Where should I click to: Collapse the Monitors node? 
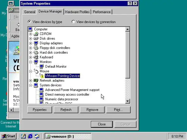[x=30, y=62]
